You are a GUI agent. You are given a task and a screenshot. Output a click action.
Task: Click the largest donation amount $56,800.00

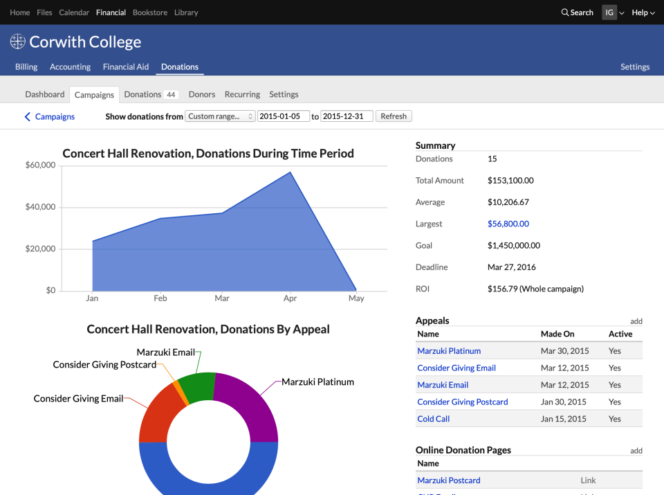[508, 224]
